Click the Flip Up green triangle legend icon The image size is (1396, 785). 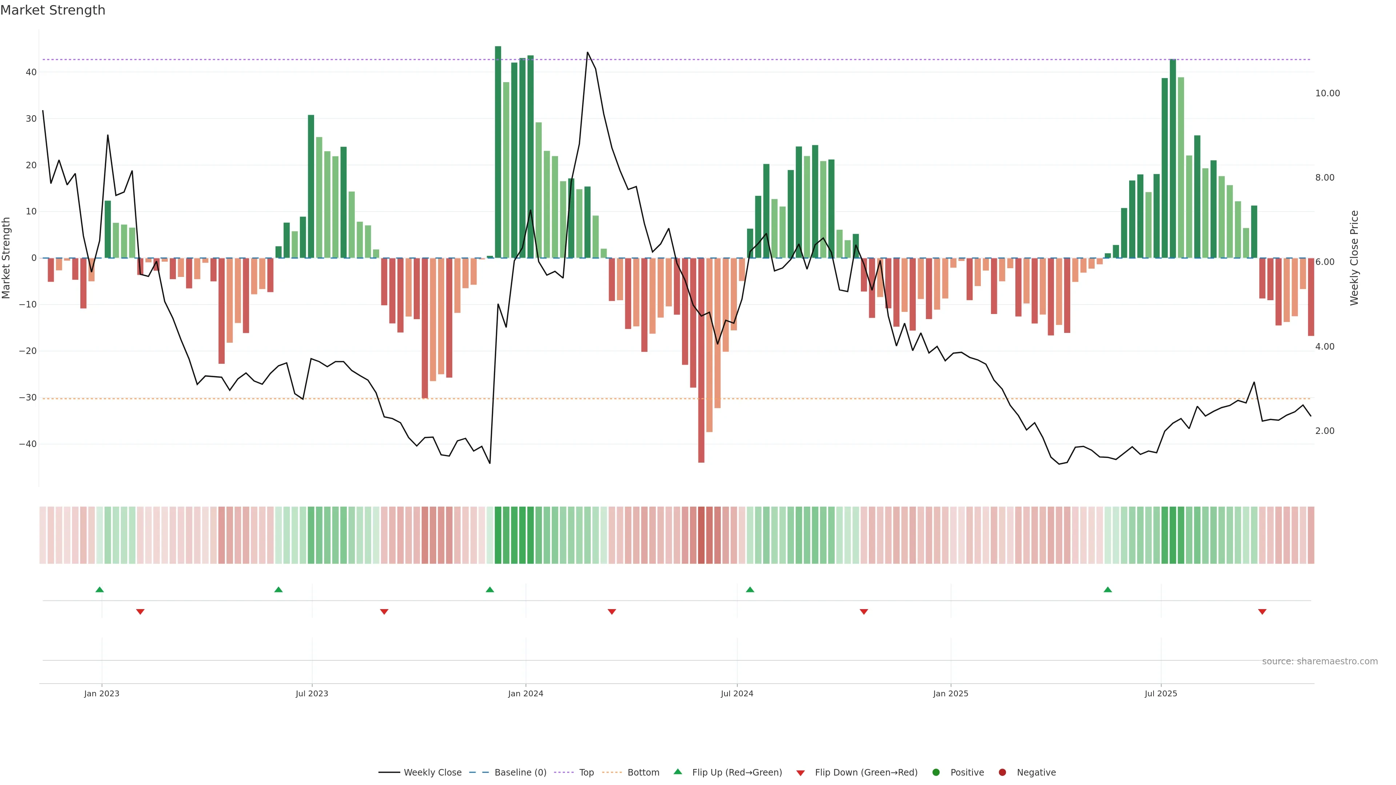click(x=677, y=772)
